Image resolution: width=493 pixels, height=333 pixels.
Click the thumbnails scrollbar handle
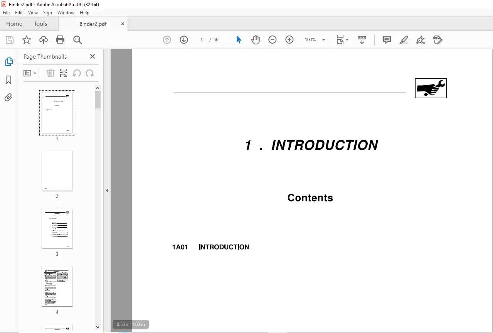click(98, 100)
